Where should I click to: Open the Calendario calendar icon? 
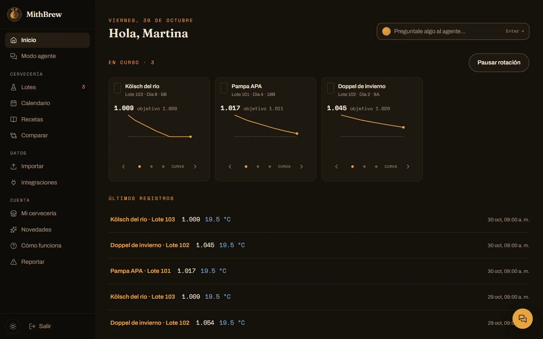(14, 103)
